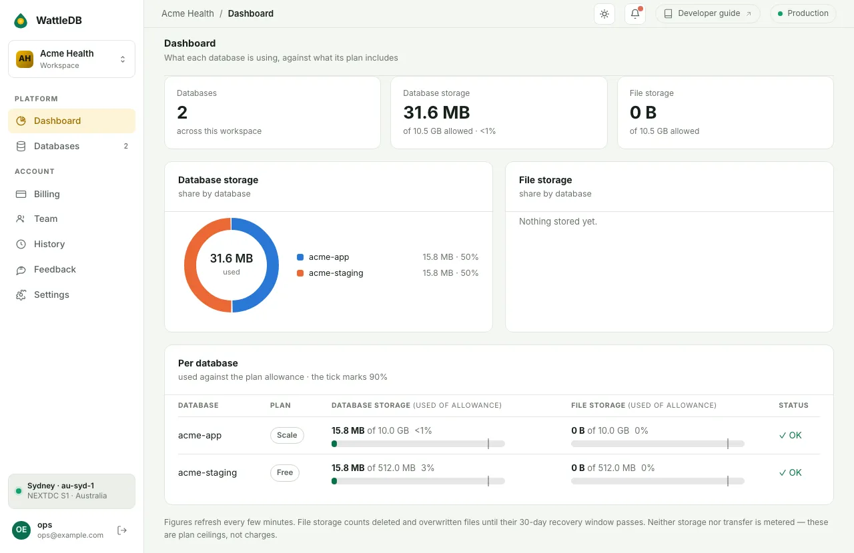
Task: Click the Free plan badge
Action: (x=285, y=472)
